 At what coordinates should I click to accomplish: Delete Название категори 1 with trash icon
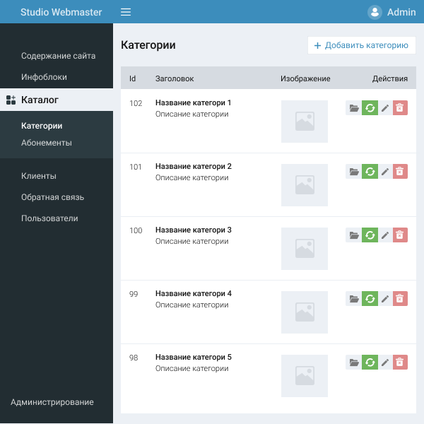[x=400, y=108]
